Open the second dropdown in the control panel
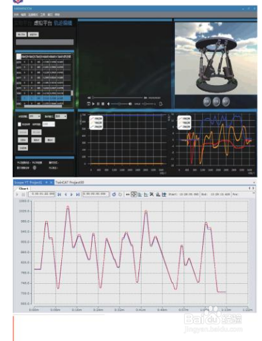The width and height of the screenshot is (262, 341). (x=61, y=116)
